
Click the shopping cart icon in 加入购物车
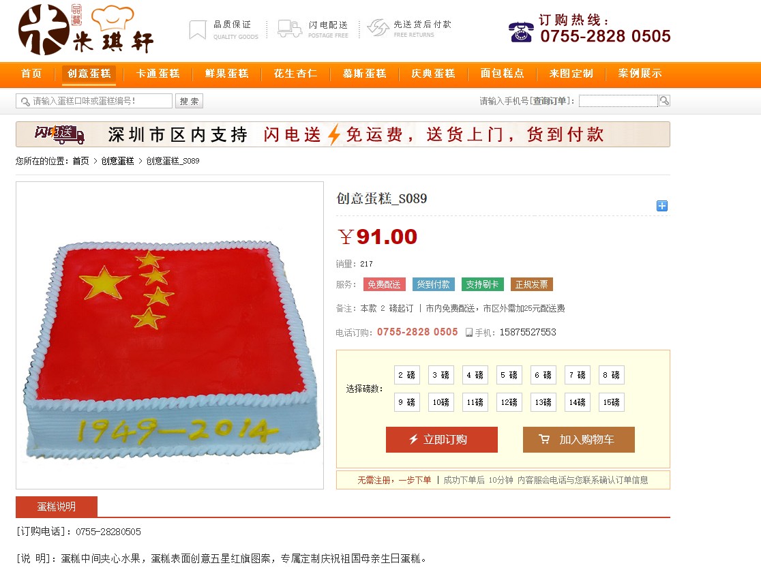pos(544,439)
